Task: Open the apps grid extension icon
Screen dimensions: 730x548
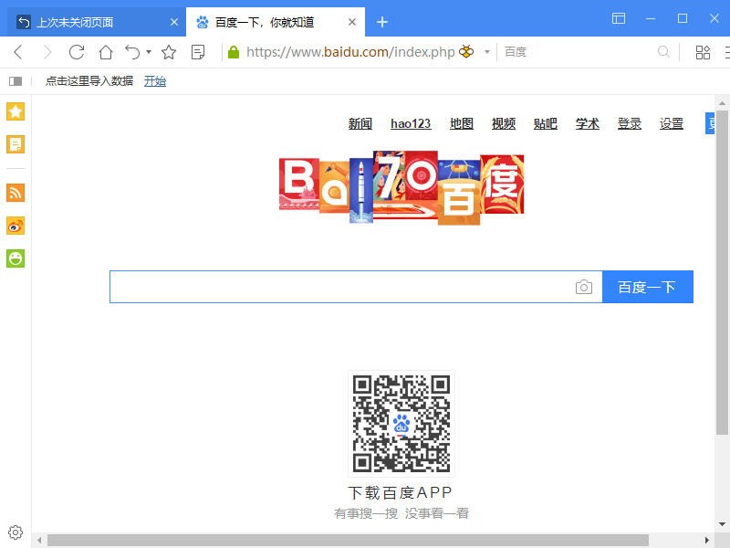Action: pos(703,52)
